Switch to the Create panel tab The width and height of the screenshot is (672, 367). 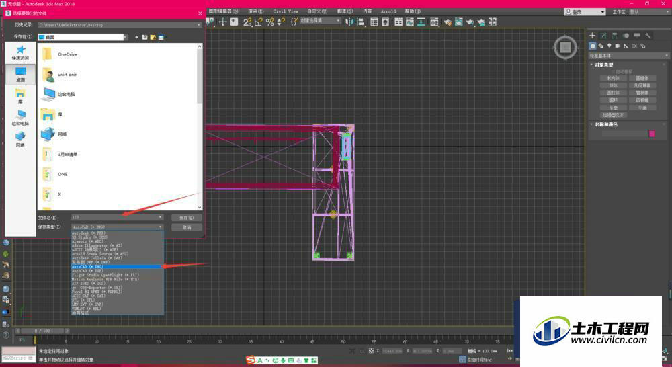(x=592, y=36)
